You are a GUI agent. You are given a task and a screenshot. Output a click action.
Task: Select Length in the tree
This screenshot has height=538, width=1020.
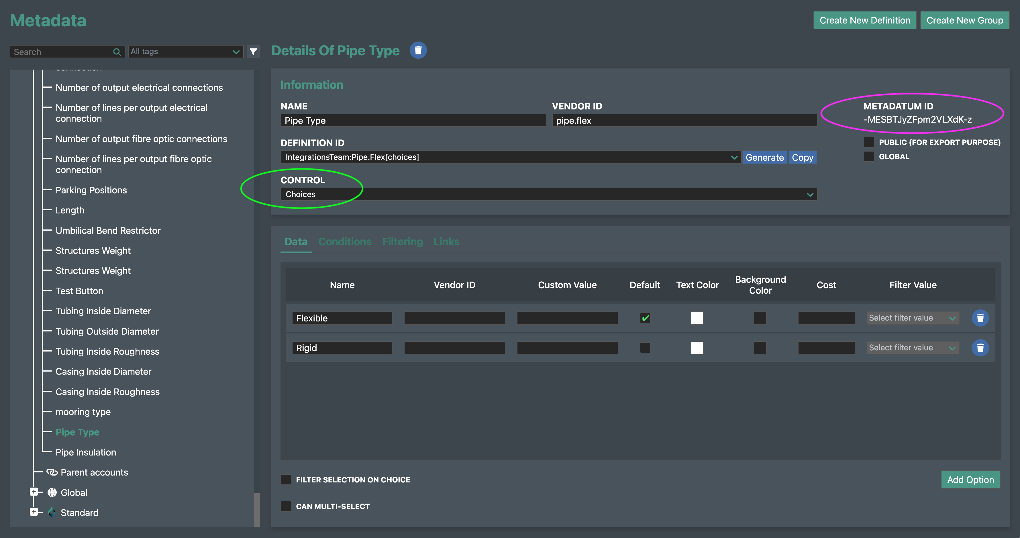pyautogui.click(x=70, y=210)
